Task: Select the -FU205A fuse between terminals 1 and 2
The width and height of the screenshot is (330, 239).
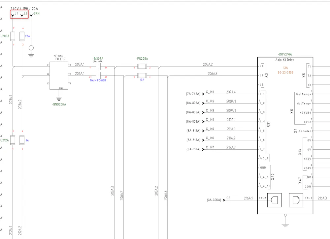Action: click(142, 66)
